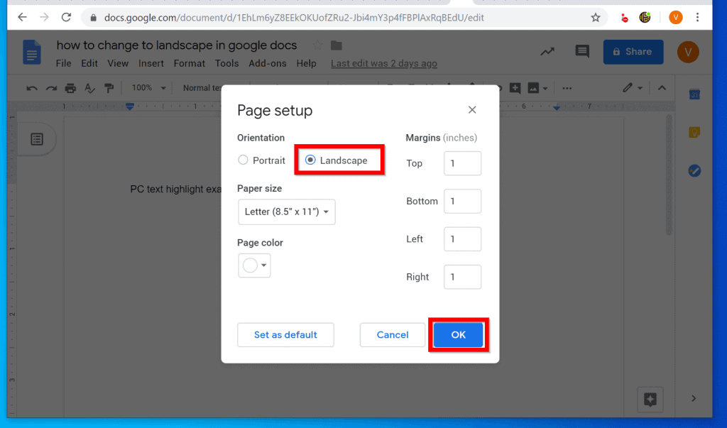
Task: Show the side panel with the right chevron
Action: click(x=694, y=398)
